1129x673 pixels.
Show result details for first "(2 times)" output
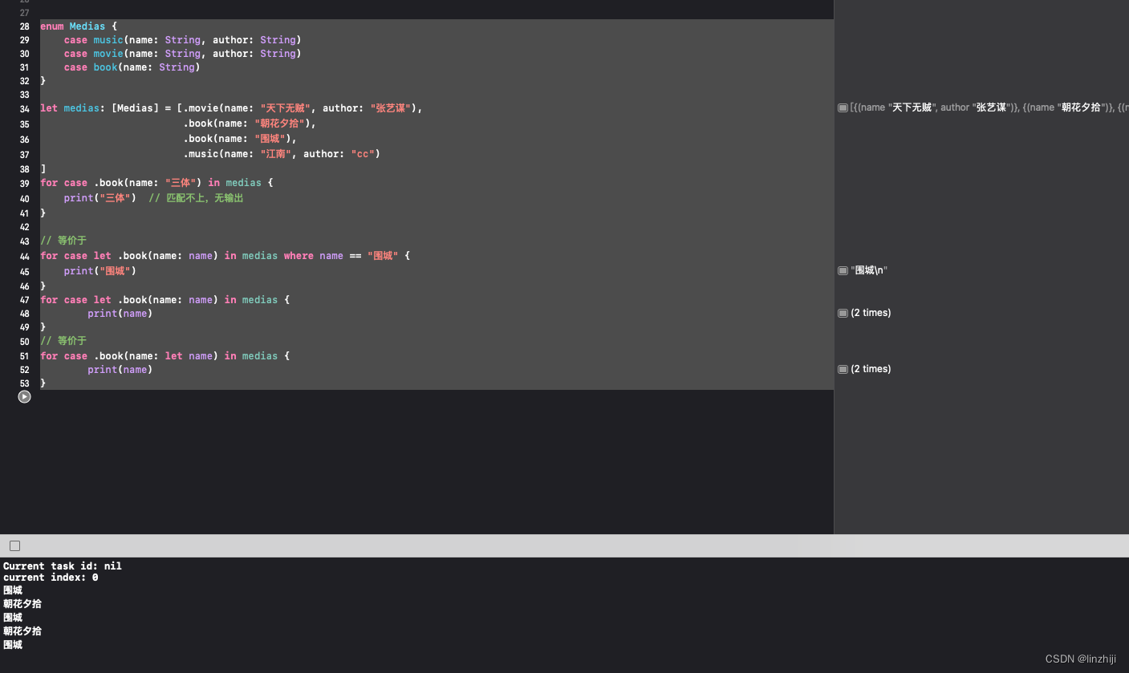pyautogui.click(x=843, y=313)
